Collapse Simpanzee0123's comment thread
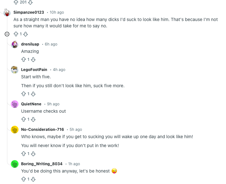 click(7, 34)
